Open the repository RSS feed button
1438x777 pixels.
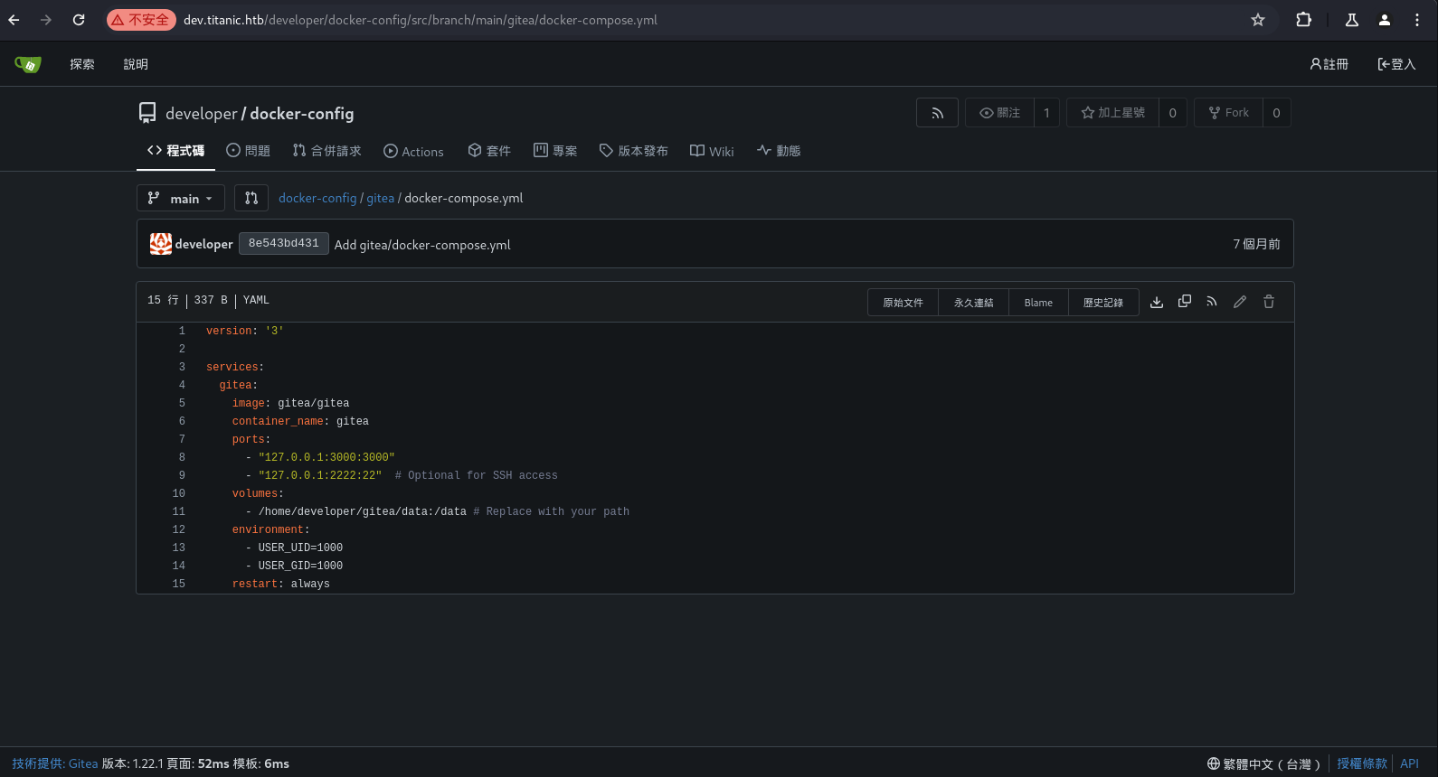[937, 113]
